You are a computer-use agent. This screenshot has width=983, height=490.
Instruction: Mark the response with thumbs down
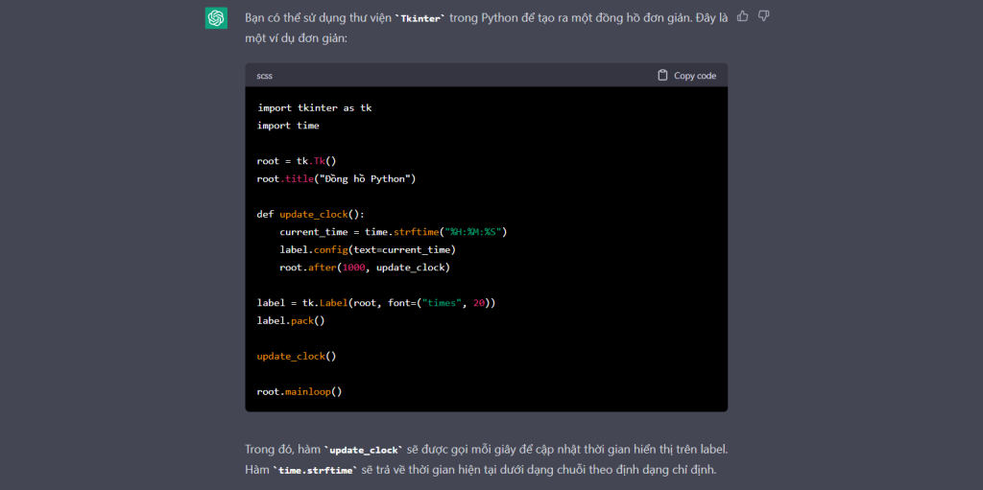coord(764,16)
